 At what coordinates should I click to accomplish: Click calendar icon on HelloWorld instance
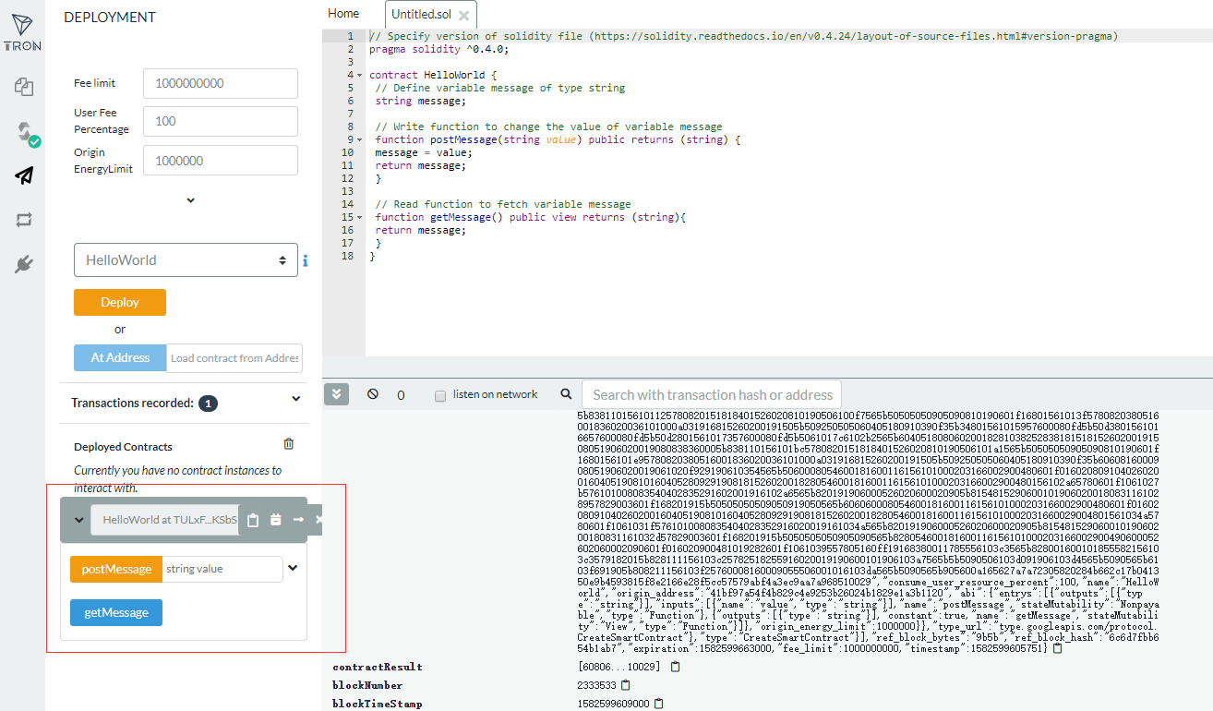[275, 520]
